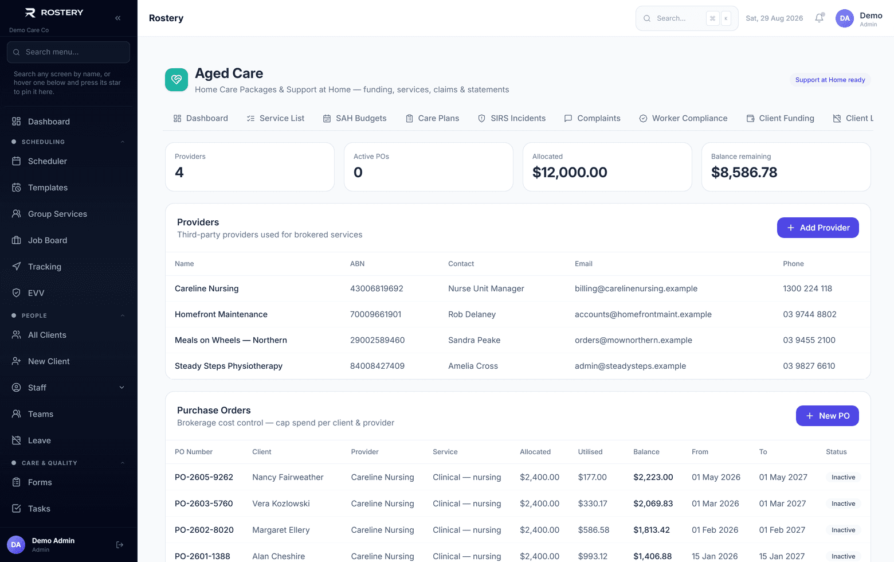
Task: Click the logout icon beside Demo Admin
Action: [x=120, y=545]
